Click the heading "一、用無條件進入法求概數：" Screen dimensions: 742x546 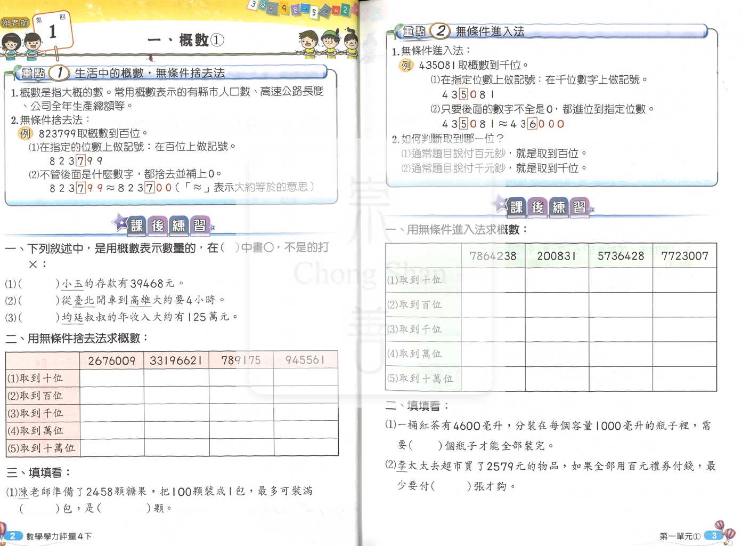[x=457, y=230]
